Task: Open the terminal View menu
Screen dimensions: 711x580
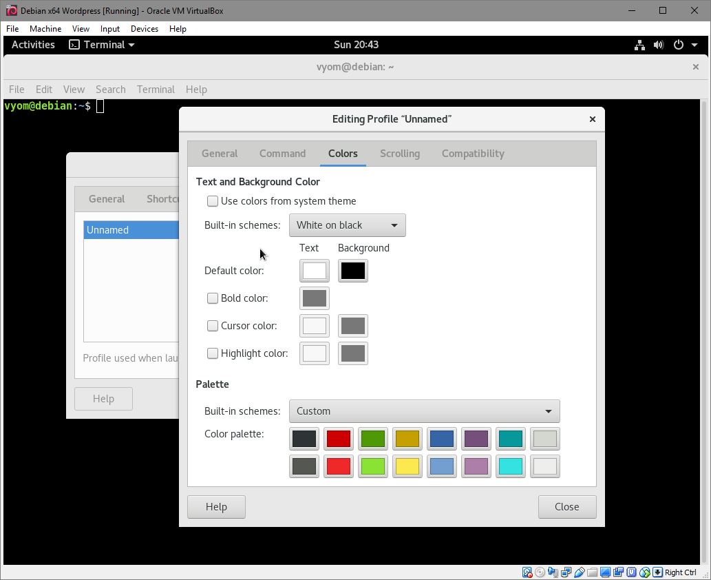Action: coord(74,90)
